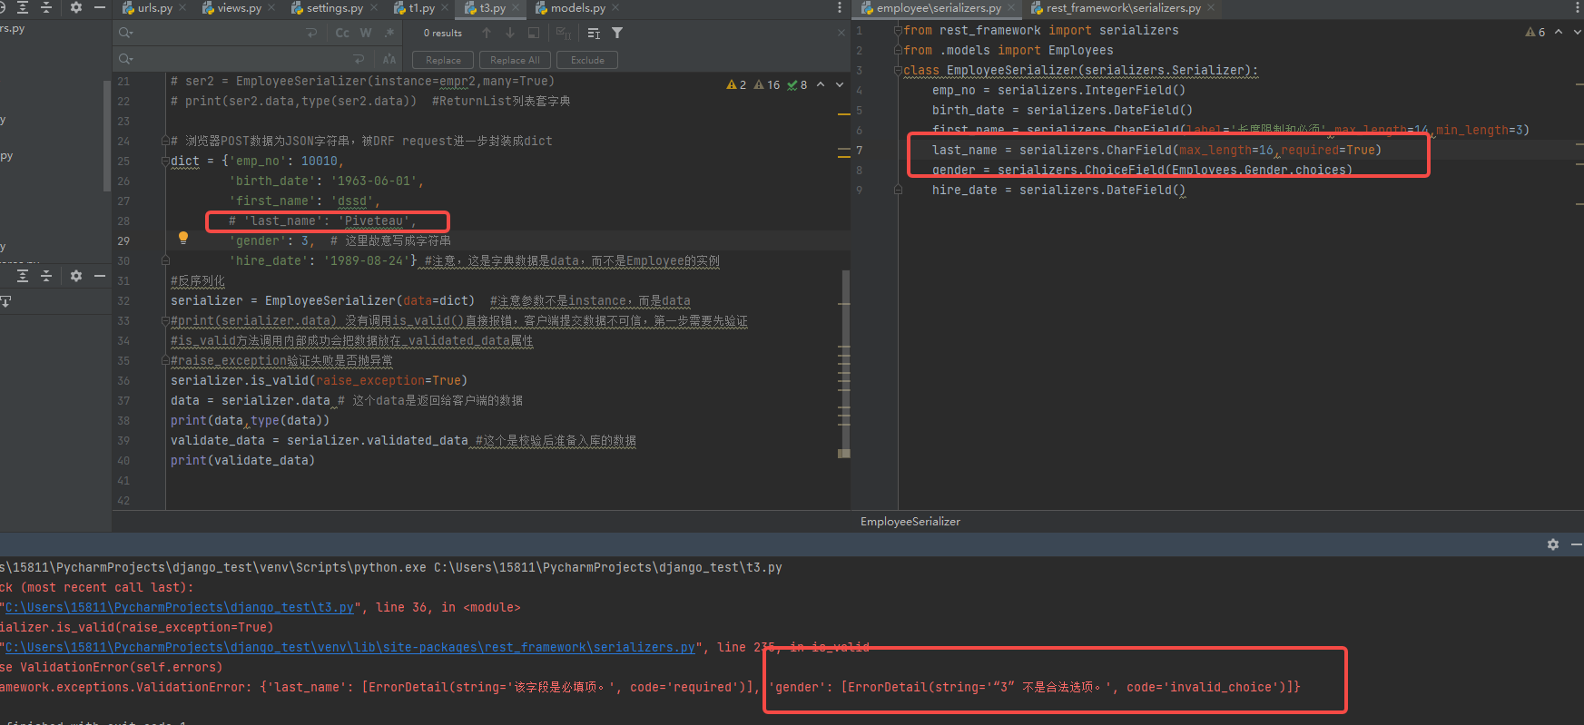Collapse EmployeeSerializer class fold marker
Screen dimensions: 1584x725
point(898,71)
